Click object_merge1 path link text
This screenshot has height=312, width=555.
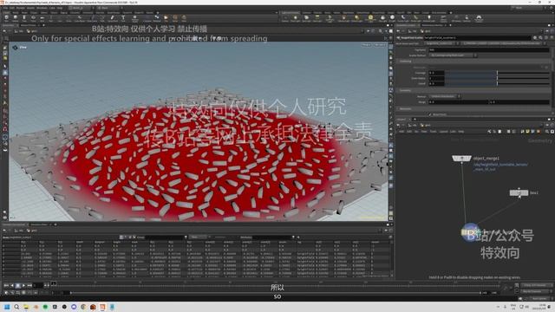point(500,166)
